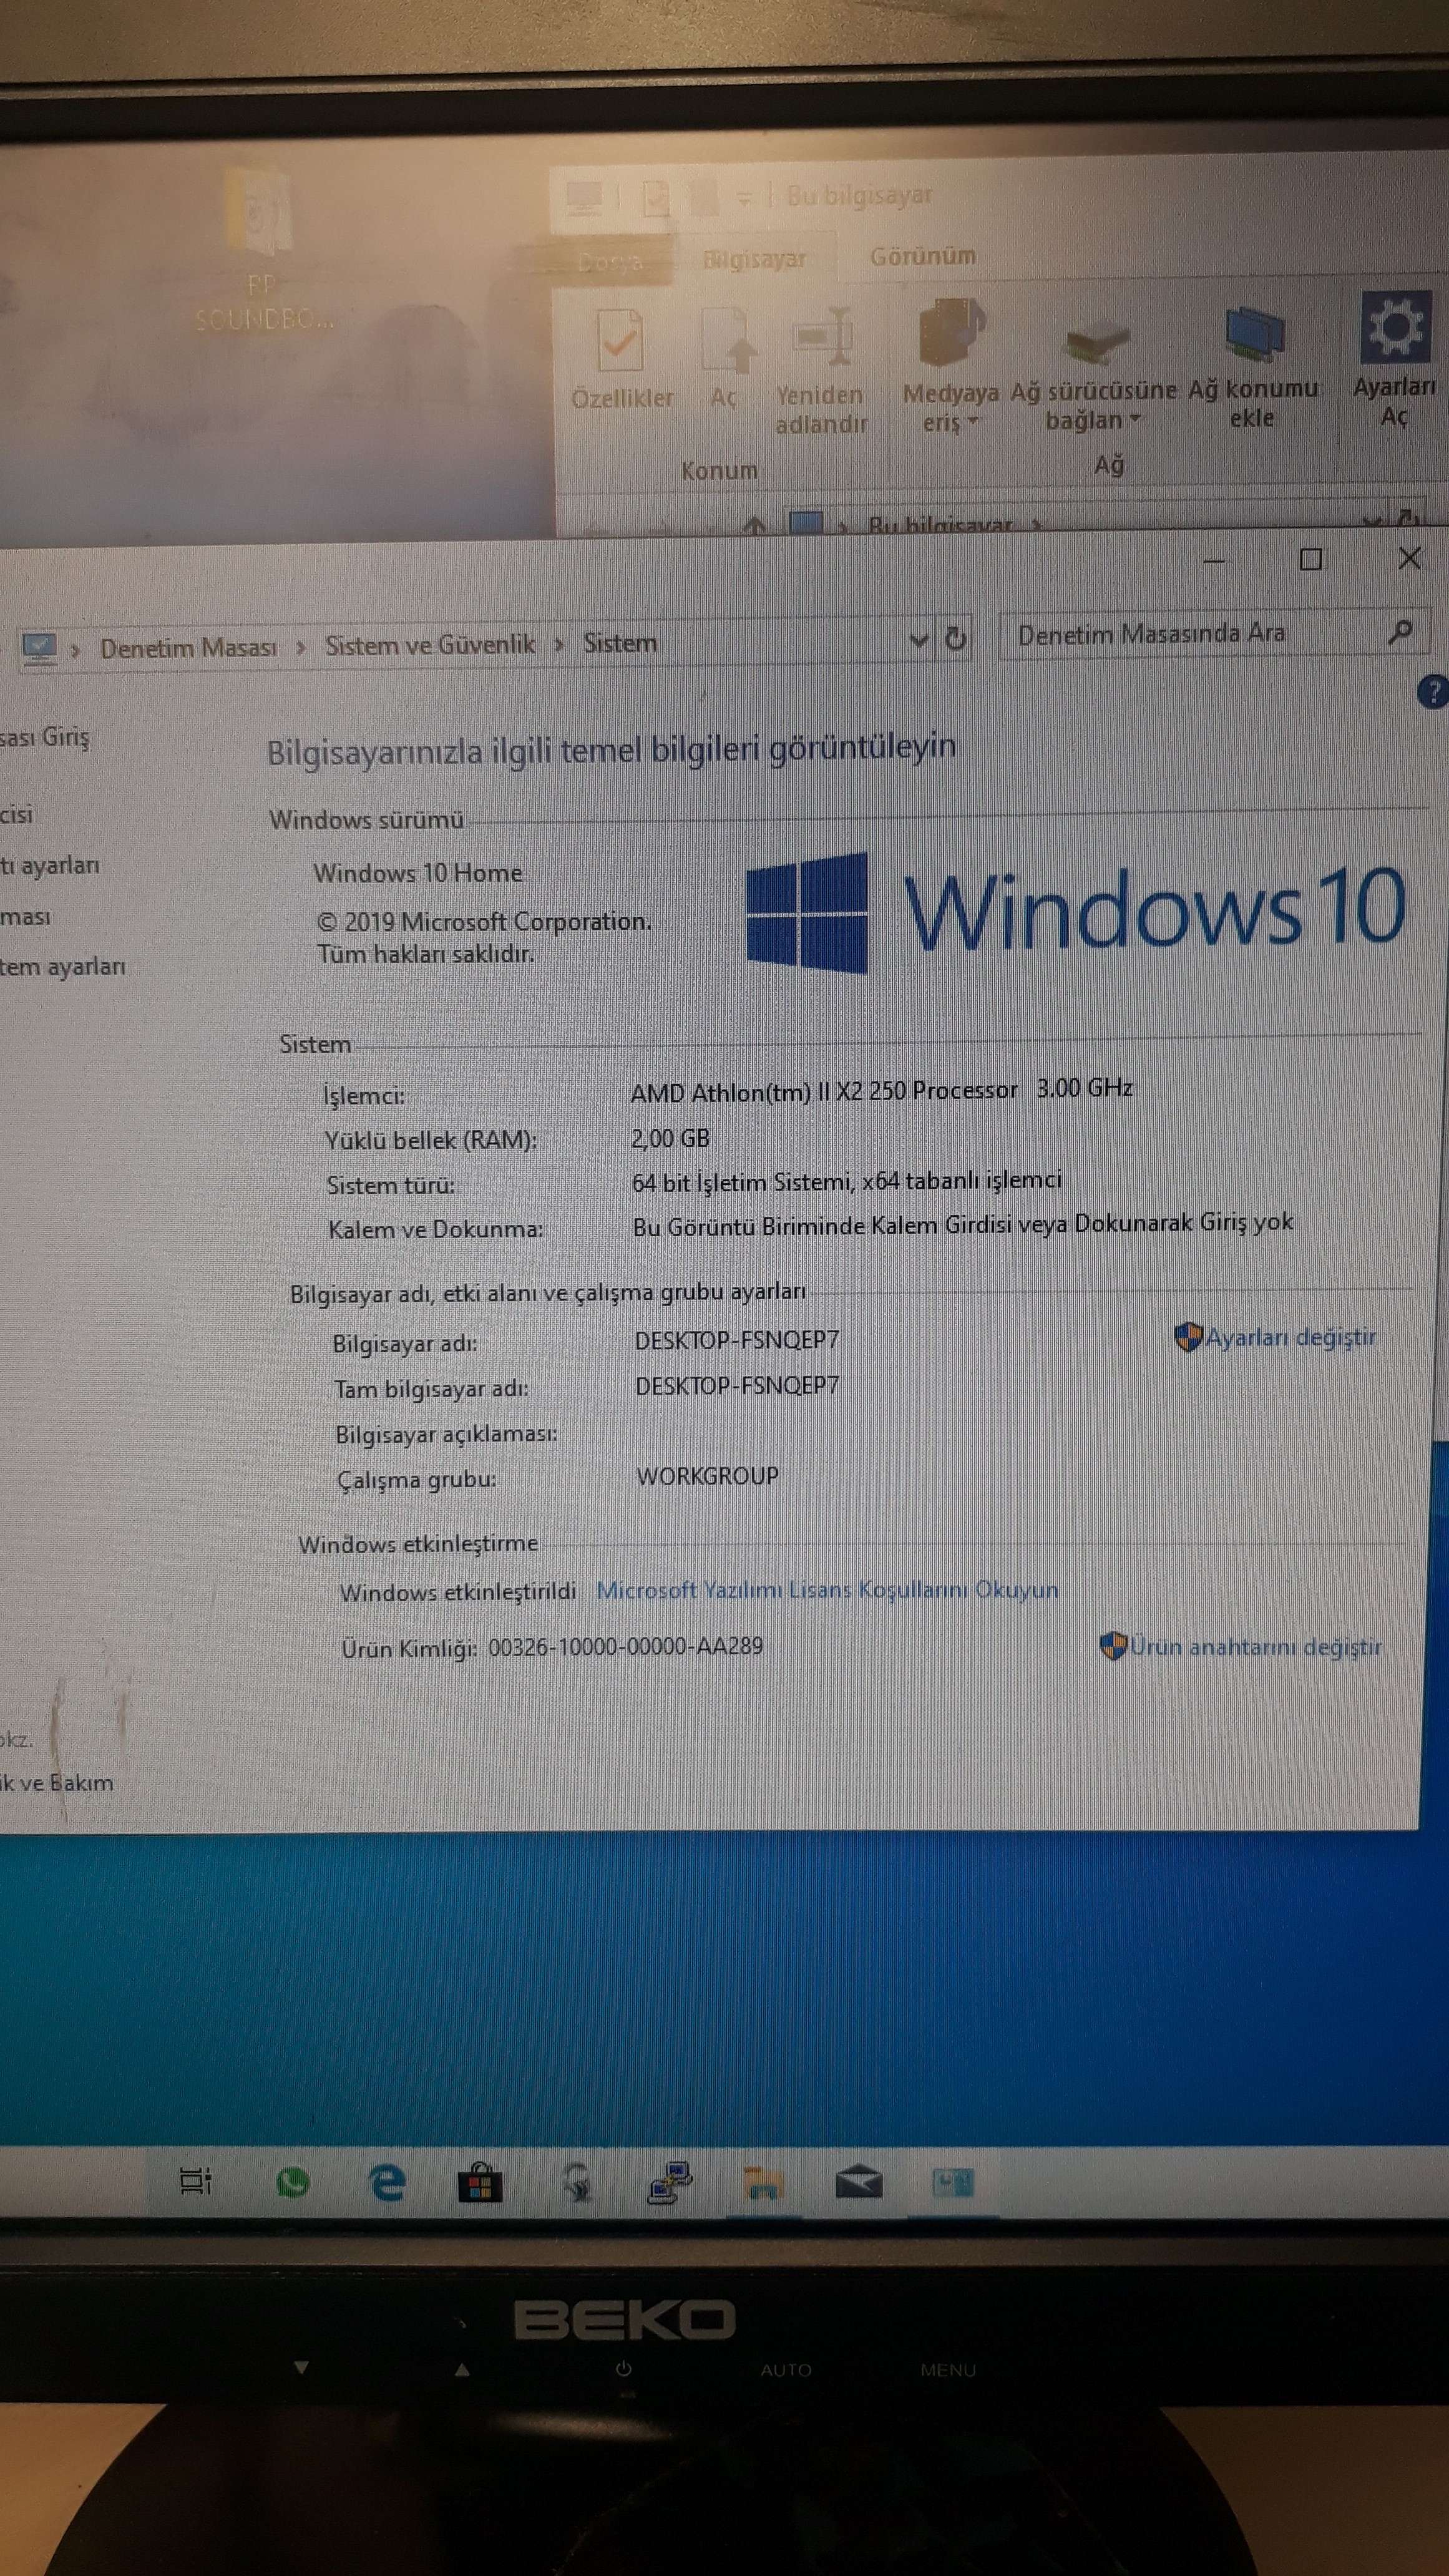Open the network computers taskbar icon
1449x2576 pixels.
[x=670, y=2182]
